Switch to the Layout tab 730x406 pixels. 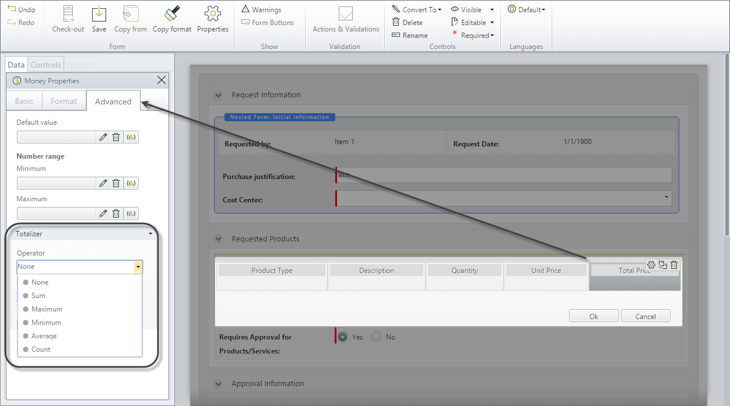coord(79,65)
